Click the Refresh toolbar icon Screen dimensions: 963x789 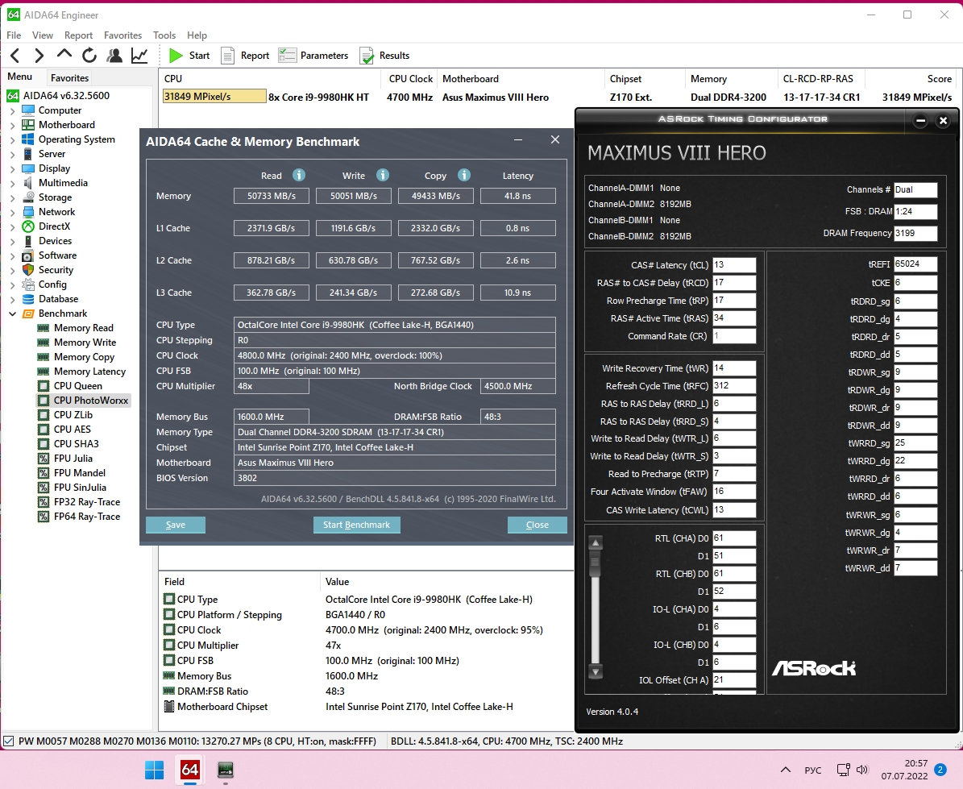coord(89,56)
